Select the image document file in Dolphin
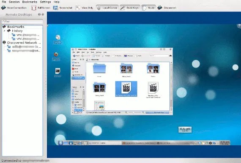Viewport: 241px width, 163px height. coord(99,106)
